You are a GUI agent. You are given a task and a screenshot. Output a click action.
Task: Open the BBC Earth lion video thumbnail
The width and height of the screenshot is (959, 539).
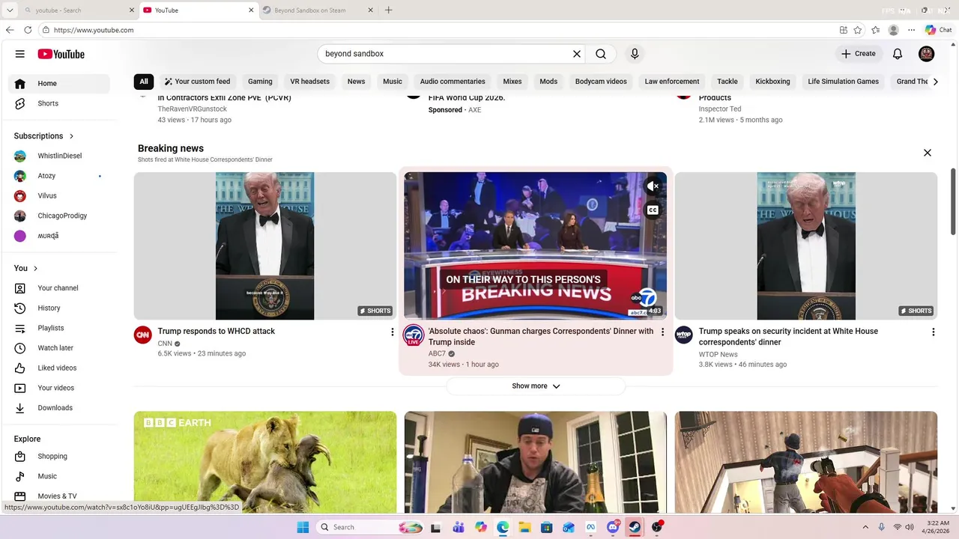[265, 462]
